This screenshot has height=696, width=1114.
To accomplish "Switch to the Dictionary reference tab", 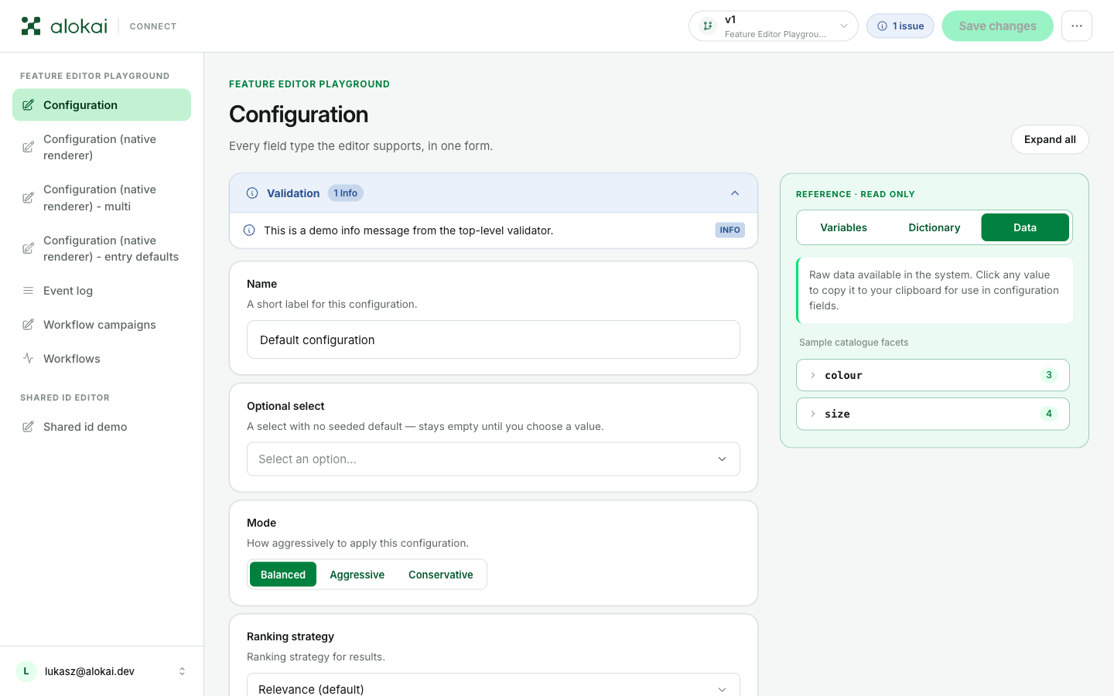I will (x=935, y=227).
